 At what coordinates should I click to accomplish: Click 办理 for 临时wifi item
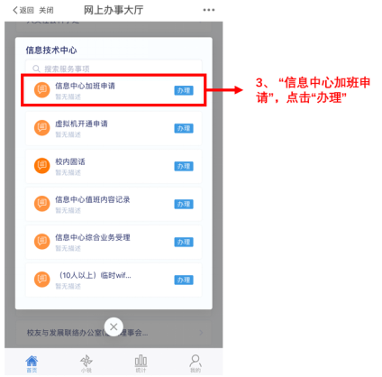pos(184,280)
